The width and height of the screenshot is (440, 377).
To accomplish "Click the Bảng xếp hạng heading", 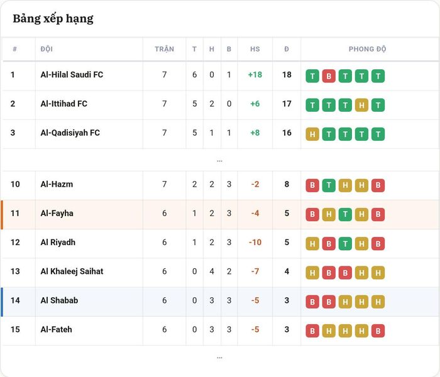I will (x=53, y=19).
